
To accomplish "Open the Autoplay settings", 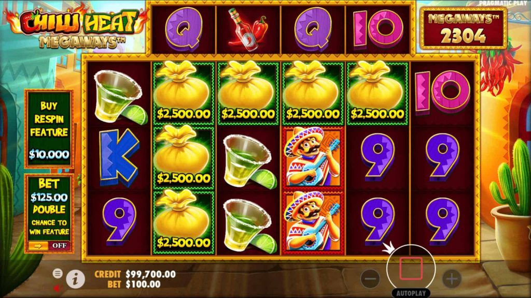I will (x=411, y=293).
